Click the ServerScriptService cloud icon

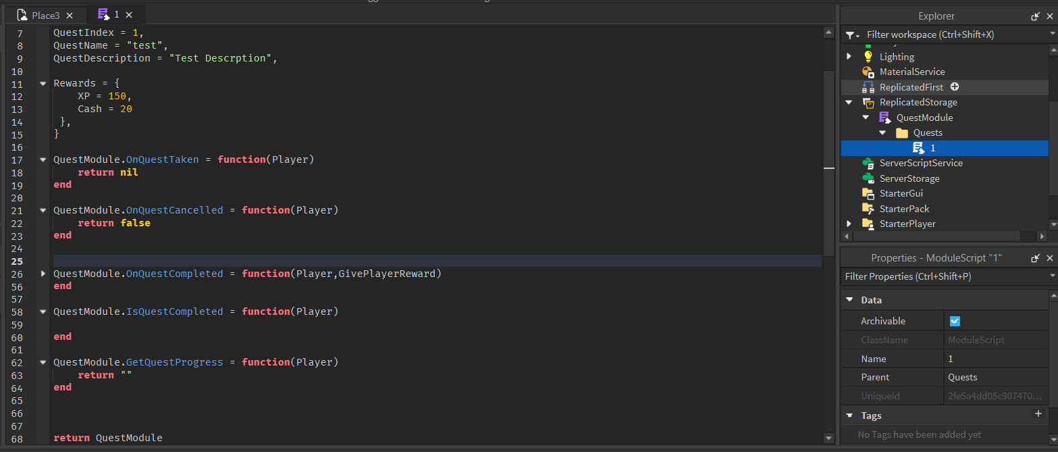click(868, 164)
